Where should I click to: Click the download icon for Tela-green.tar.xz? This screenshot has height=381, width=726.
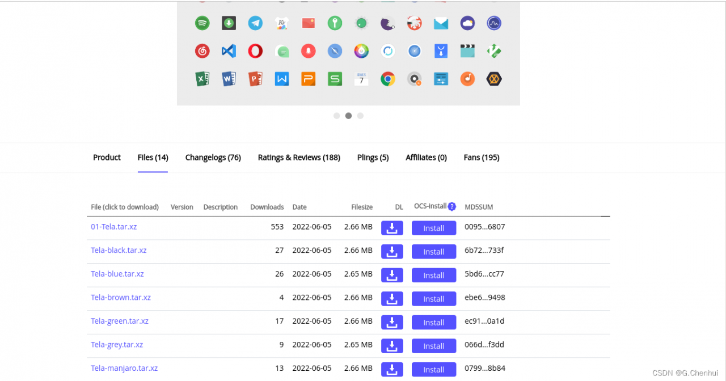[x=392, y=322]
